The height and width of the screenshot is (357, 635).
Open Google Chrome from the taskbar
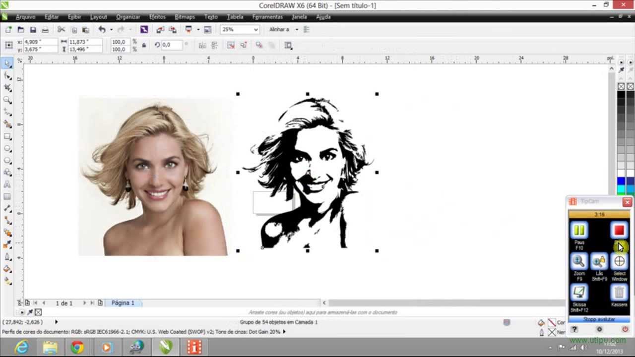coord(77,348)
